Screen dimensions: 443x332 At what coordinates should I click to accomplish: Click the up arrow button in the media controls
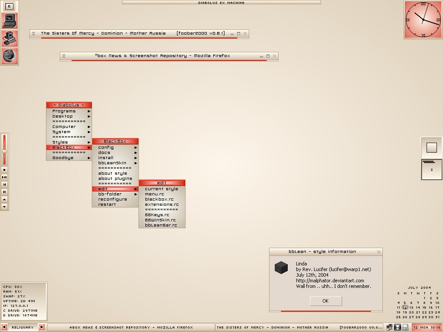point(4,199)
